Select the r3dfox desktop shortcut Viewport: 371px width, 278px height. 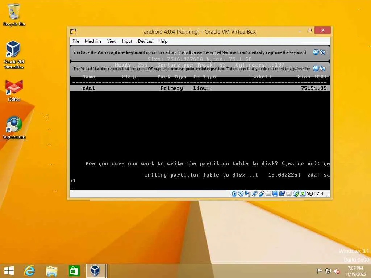[x=14, y=91]
